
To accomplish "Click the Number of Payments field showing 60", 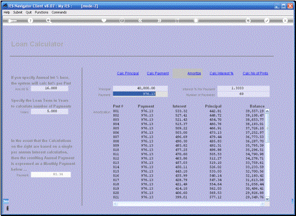I will tap(243, 94).
